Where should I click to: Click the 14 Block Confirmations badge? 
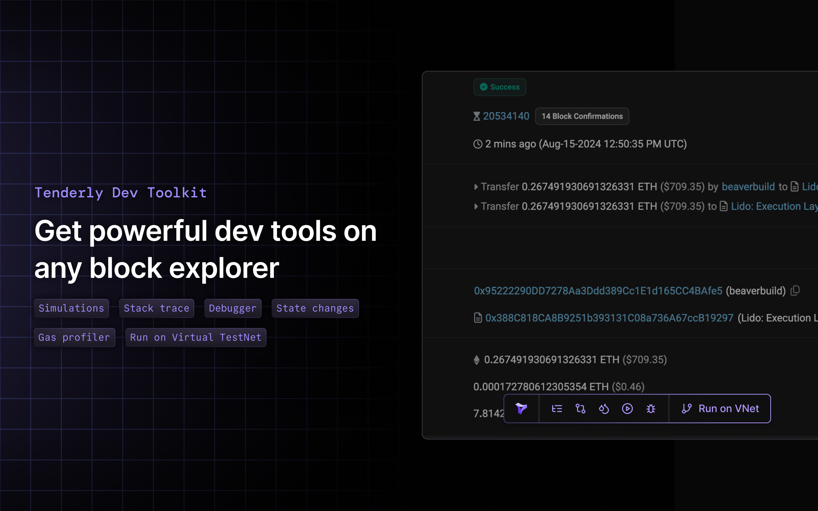pyautogui.click(x=582, y=116)
